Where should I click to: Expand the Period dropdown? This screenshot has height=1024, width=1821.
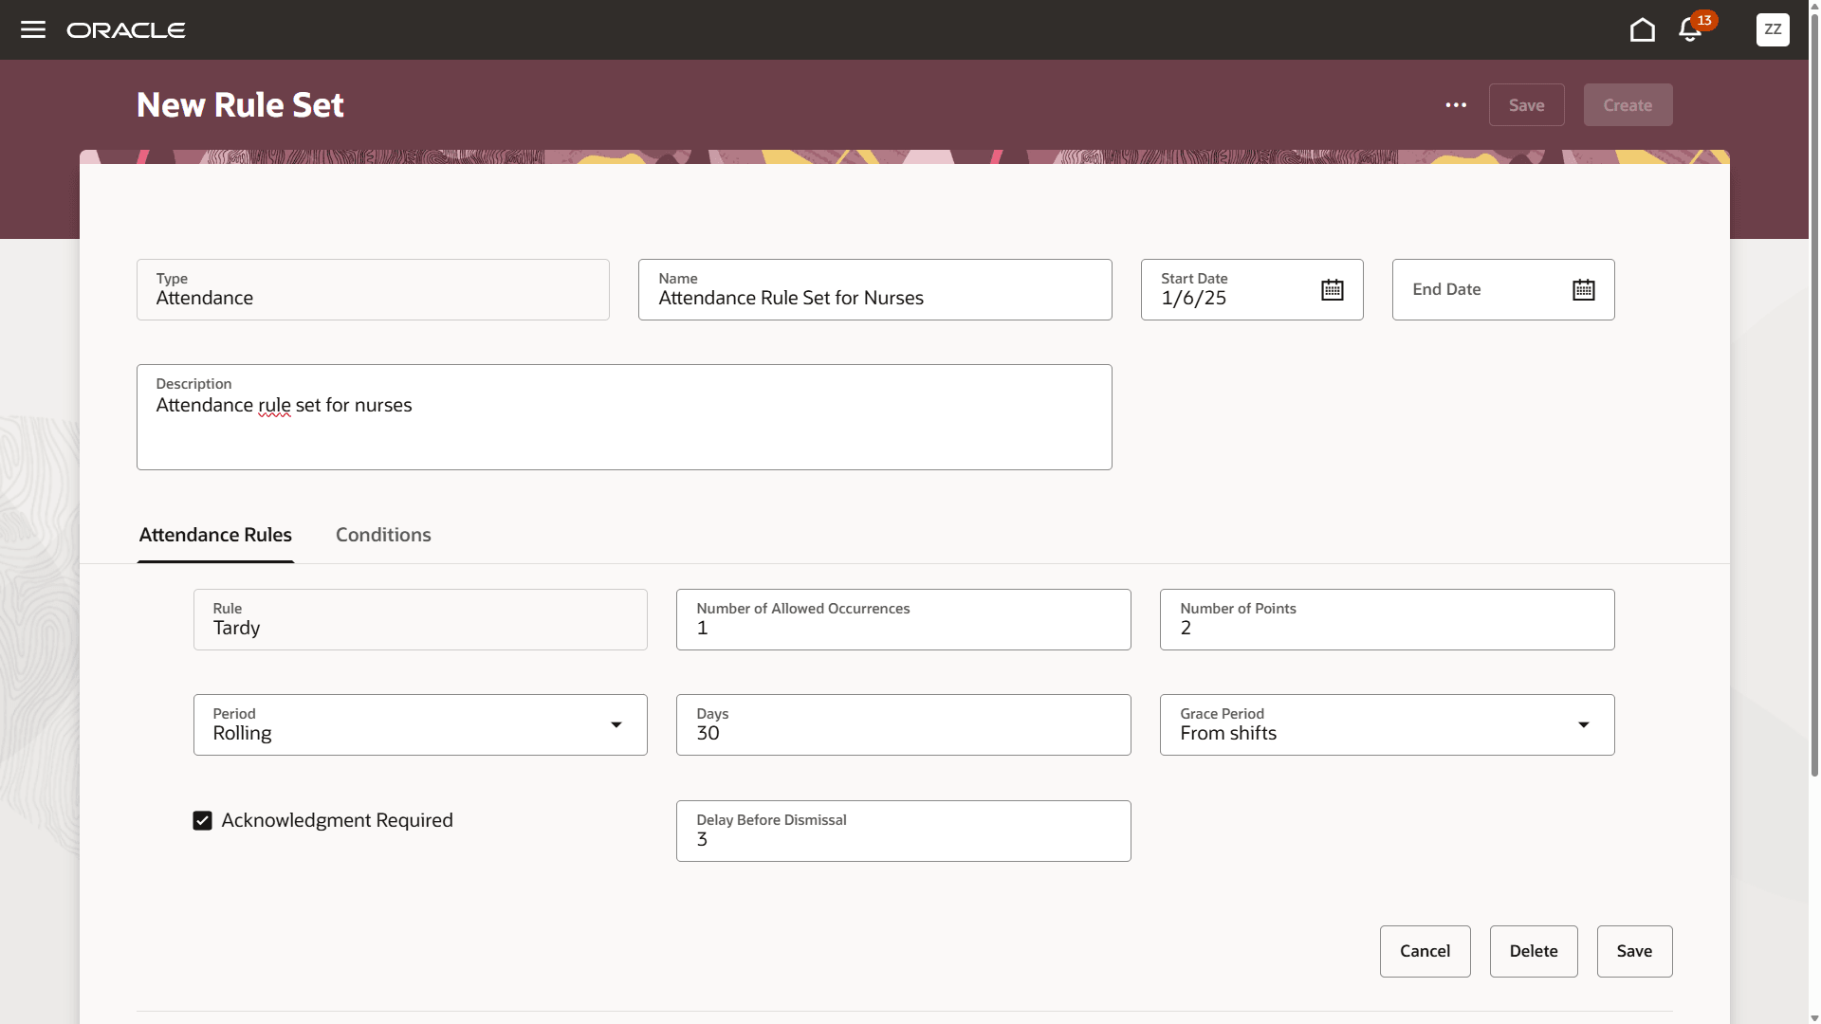pyautogui.click(x=616, y=725)
